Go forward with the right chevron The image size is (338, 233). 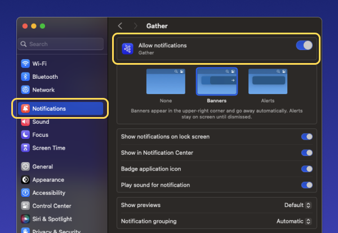click(135, 26)
